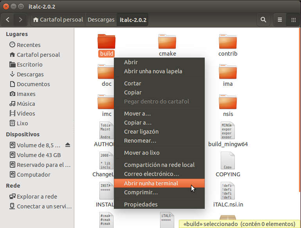This screenshot has height=228, width=301.
Task: Open Imaxes in the sidebar
Action: (22, 94)
